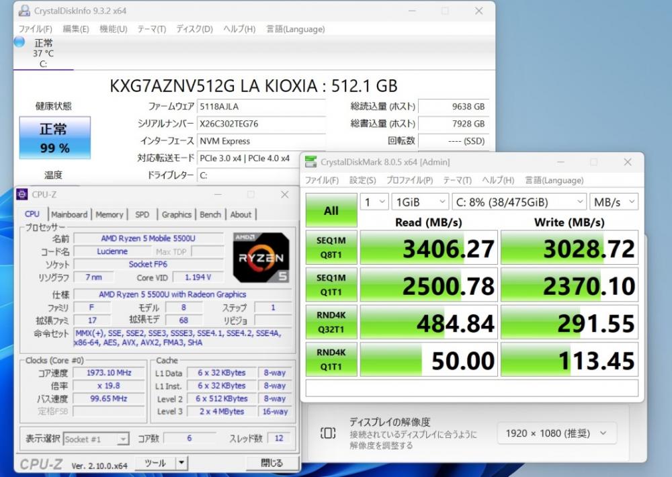This screenshot has width=672, height=477.
Task: Minimize the CPU-Z window
Action: click(x=218, y=194)
